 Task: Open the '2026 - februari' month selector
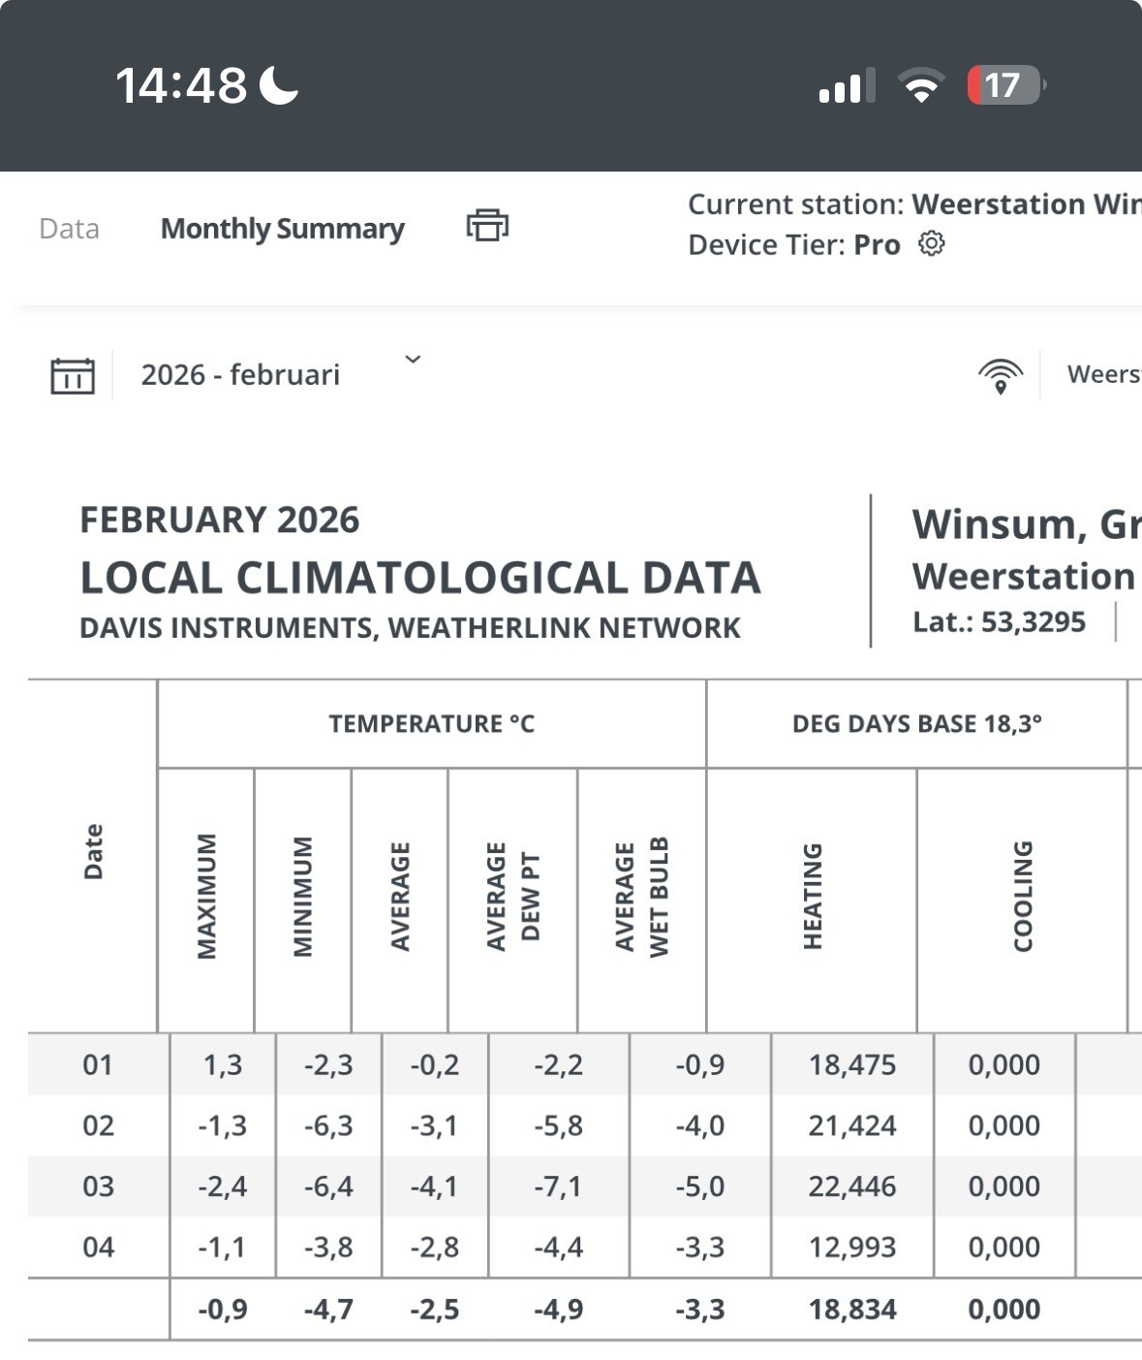coord(240,375)
